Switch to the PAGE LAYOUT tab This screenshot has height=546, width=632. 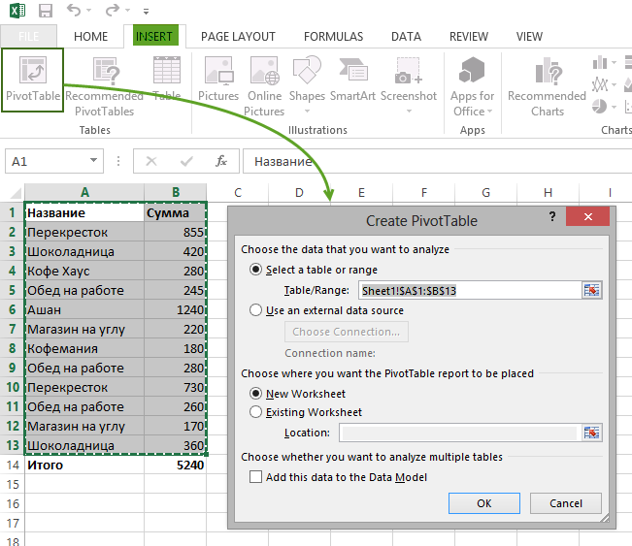(238, 36)
